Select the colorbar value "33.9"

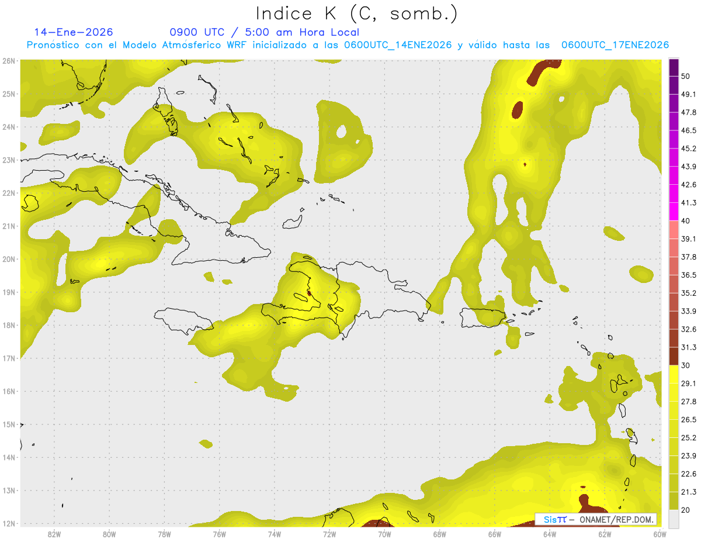[689, 311]
